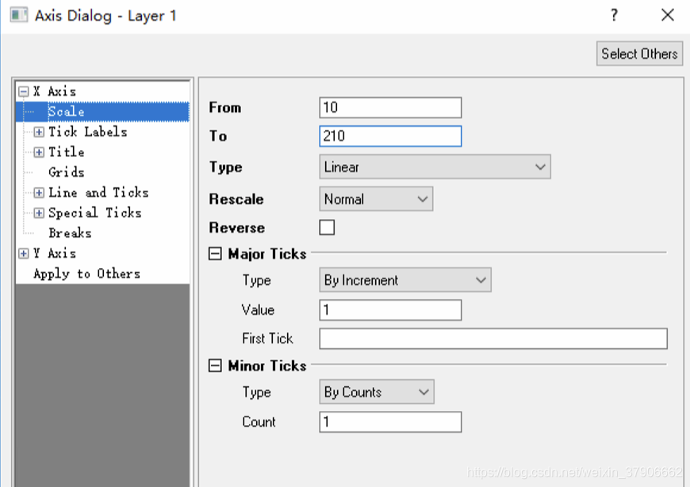Collapse the Minor Ticks section
Viewport: 690px width, 487px height.
pyautogui.click(x=215, y=366)
